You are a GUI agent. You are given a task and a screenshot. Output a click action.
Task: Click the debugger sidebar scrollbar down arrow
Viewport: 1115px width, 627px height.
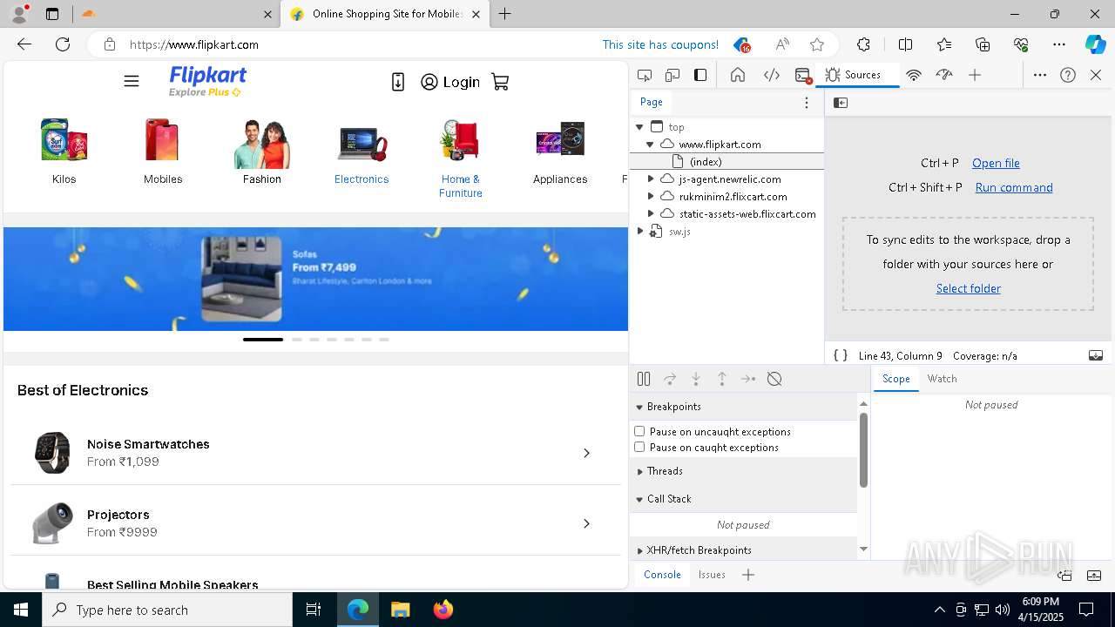click(863, 549)
